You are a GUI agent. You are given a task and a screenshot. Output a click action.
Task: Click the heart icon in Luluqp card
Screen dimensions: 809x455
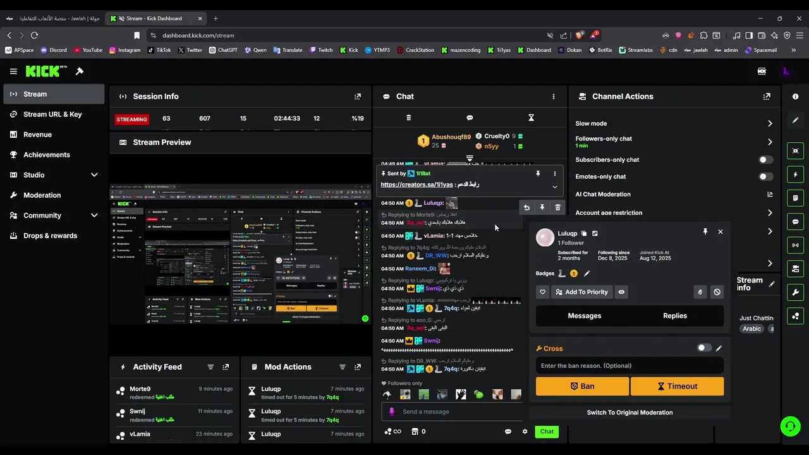[542, 292]
